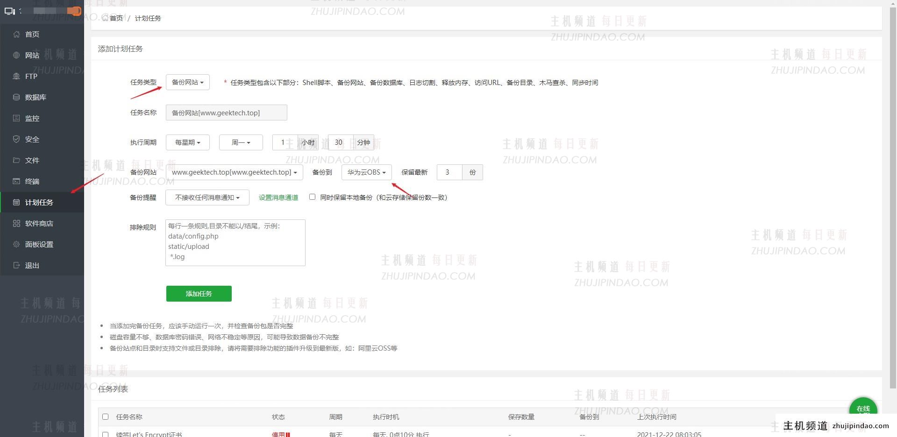Screen dimensions: 897x437
Task: Click the monitor icon at sidebar top
Action: pos(10,11)
